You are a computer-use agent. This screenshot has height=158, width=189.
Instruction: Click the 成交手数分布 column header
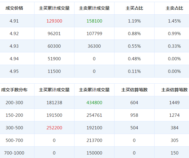(14, 90)
